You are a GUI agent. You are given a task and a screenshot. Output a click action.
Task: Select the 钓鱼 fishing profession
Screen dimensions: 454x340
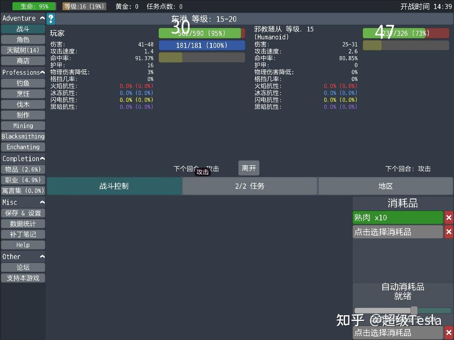[x=23, y=83]
